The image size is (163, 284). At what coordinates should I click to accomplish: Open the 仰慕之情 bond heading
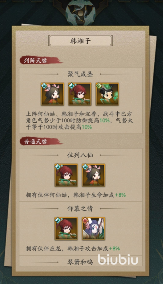click(x=80, y=209)
